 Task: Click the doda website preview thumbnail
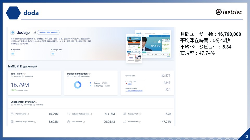[x=156, y=44]
